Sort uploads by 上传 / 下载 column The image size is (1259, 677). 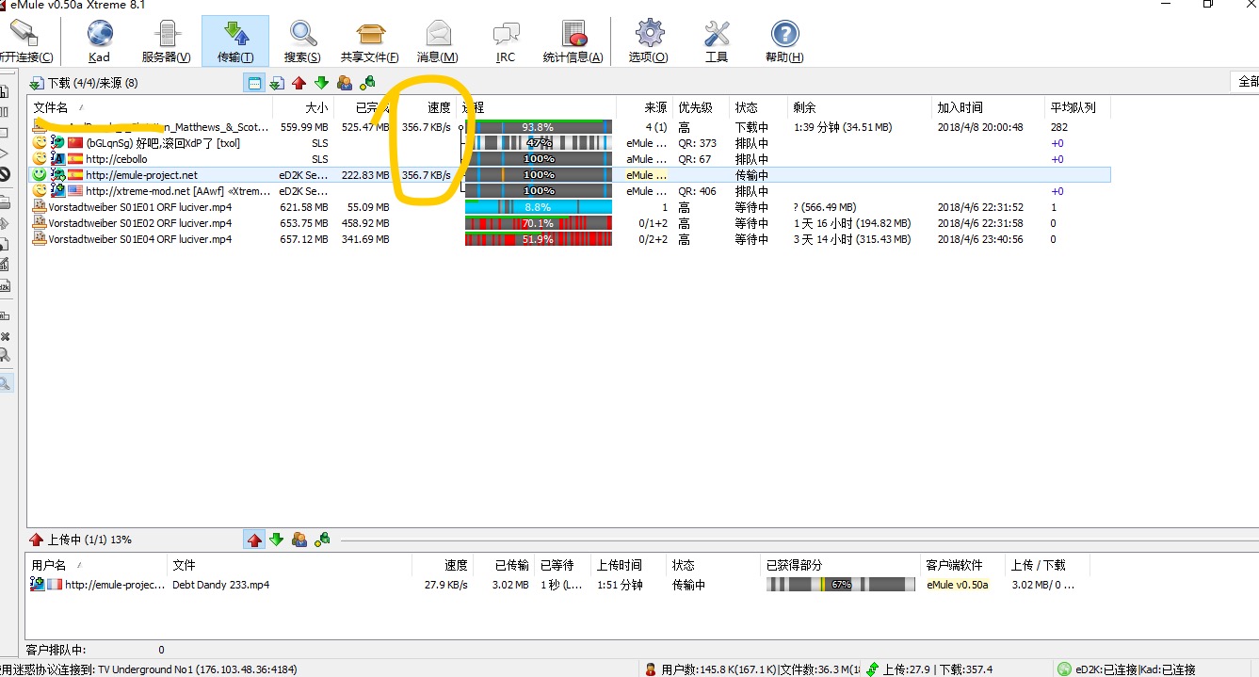(1047, 565)
